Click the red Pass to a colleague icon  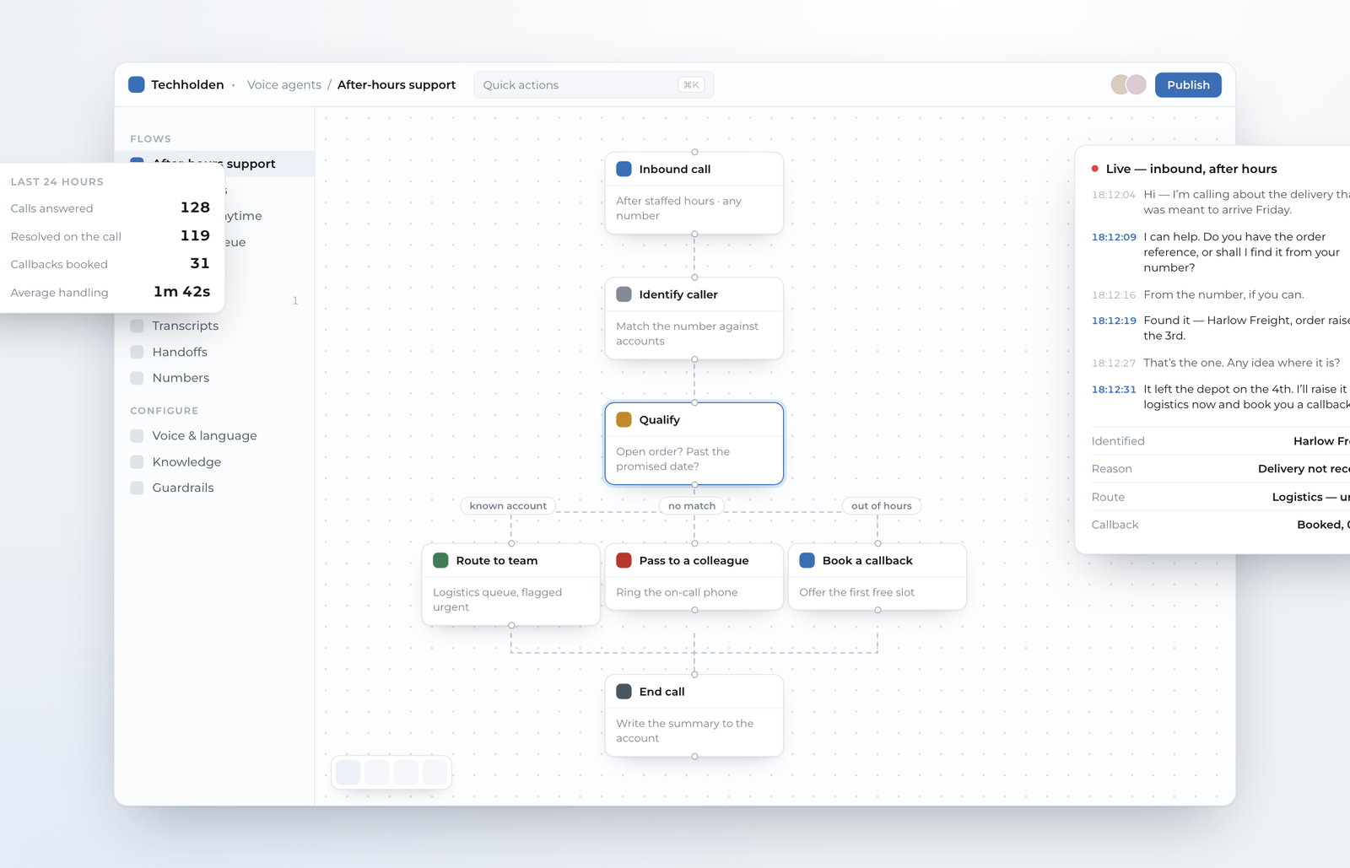pos(624,560)
